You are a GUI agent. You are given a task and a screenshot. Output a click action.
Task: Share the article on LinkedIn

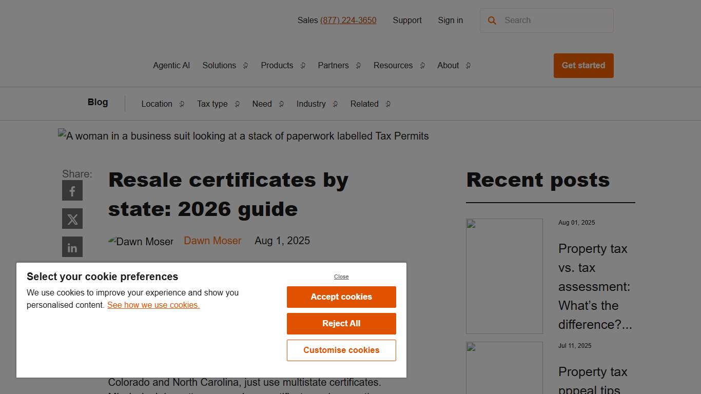[72, 247]
